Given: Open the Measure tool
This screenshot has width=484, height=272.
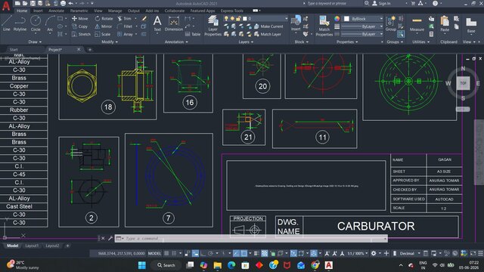Looking at the screenshot, I should click(x=417, y=24).
